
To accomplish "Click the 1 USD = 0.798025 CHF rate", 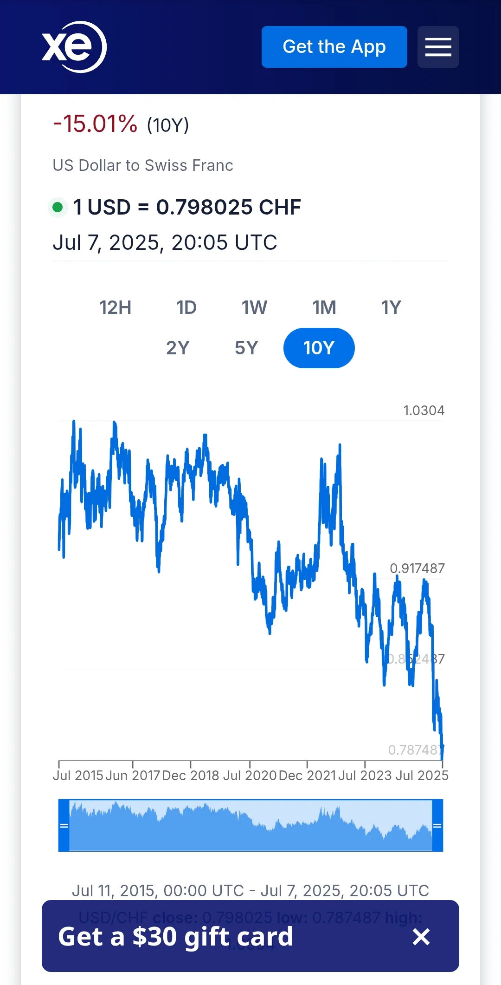I will 187,207.
